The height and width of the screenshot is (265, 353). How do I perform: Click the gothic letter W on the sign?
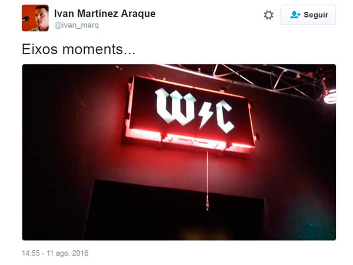point(176,107)
